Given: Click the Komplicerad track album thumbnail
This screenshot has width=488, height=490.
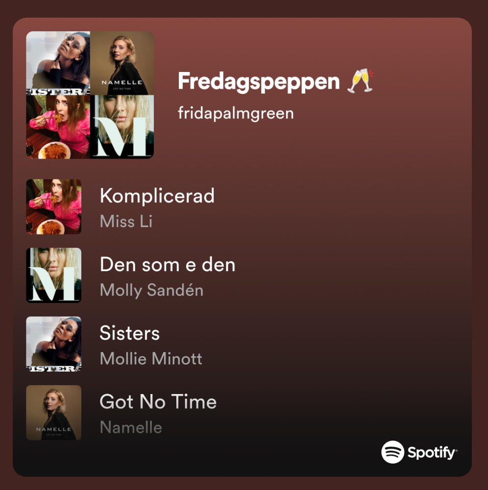Looking at the screenshot, I should 53,207.
